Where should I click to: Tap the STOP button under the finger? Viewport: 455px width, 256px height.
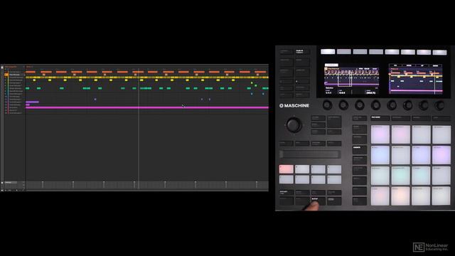(x=318, y=201)
